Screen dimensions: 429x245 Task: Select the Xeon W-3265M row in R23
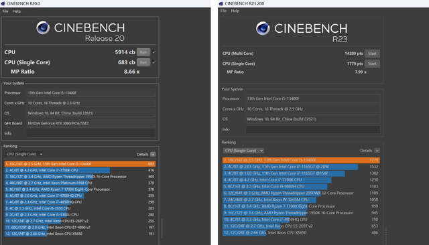[301, 199]
